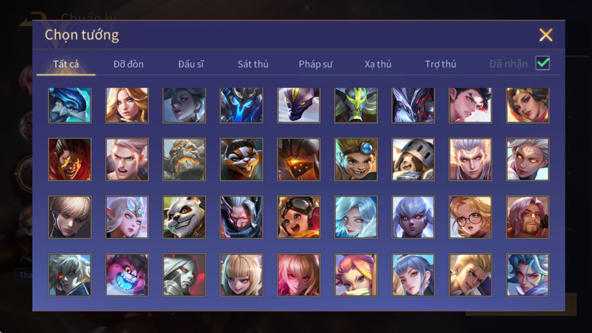Choose the silver skull knight hero
This screenshot has width=592, height=333.
coord(184,275)
